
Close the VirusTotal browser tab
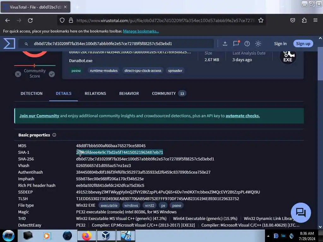click(x=65, y=7)
